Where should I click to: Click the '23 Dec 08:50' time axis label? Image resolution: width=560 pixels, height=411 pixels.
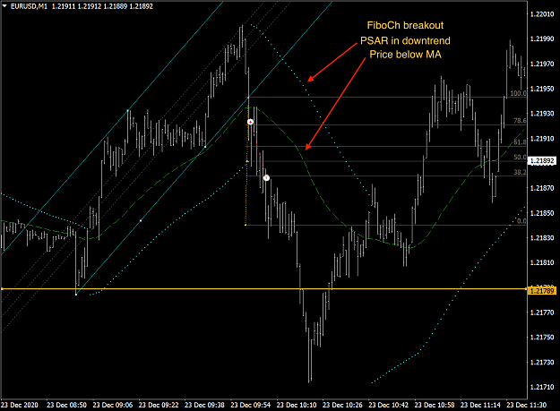tap(66, 405)
